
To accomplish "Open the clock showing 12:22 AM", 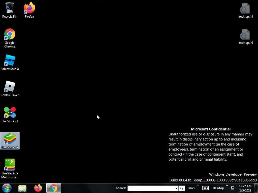I will [245, 188].
